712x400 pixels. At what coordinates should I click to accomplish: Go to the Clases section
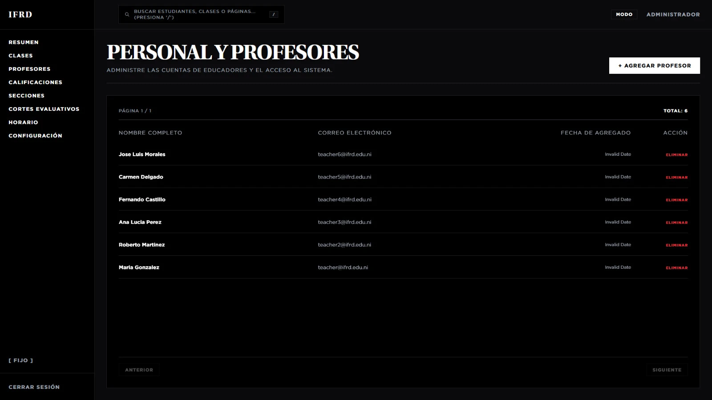click(x=20, y=56)
